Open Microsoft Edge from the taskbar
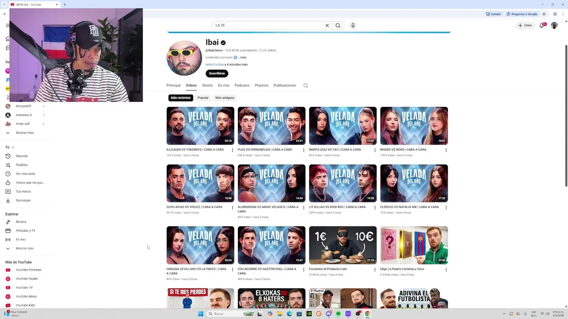 click(x=289, y=314)
